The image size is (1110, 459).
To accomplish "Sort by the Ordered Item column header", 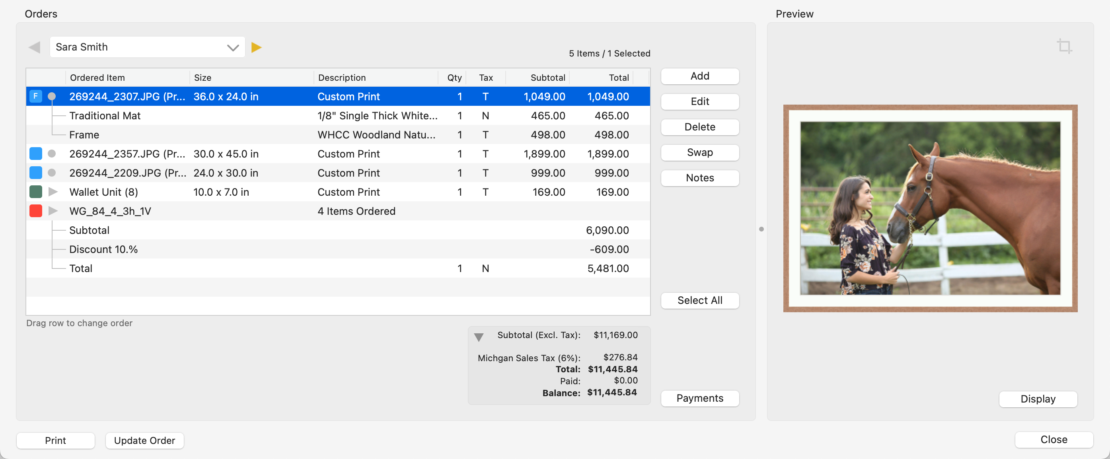I will point(97,78).
